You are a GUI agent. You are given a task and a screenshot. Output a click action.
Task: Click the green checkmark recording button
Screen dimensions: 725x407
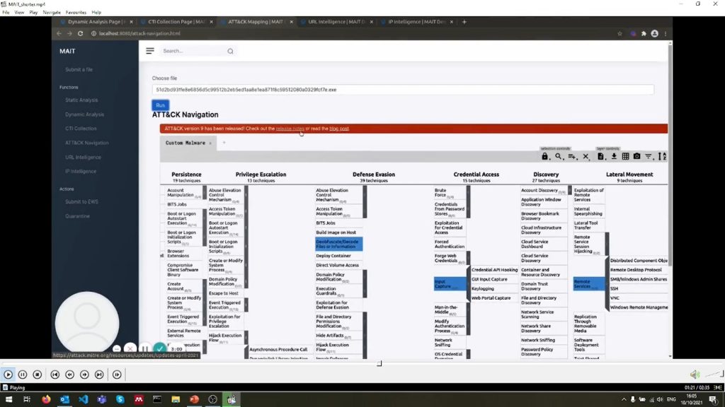coord(159,349)
